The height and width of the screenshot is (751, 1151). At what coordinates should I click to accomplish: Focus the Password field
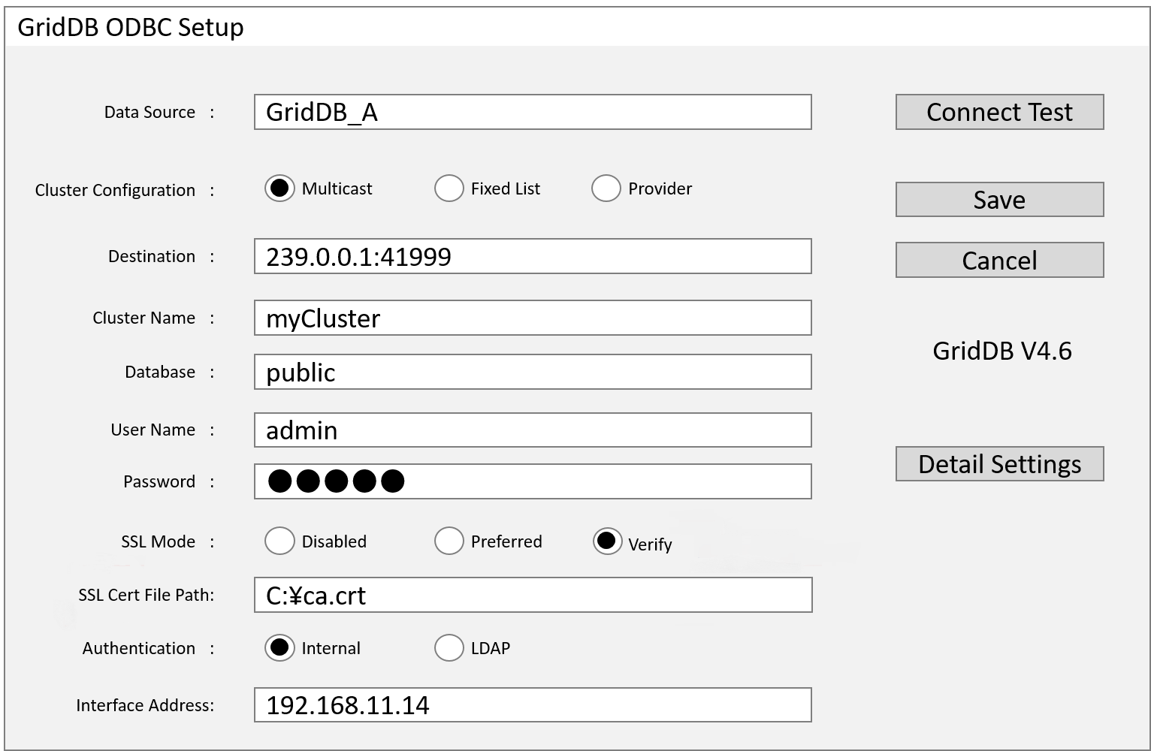532,481
